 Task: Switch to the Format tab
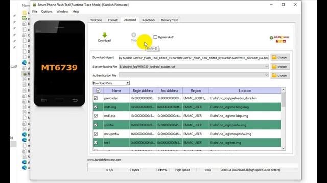coord(112,20)
